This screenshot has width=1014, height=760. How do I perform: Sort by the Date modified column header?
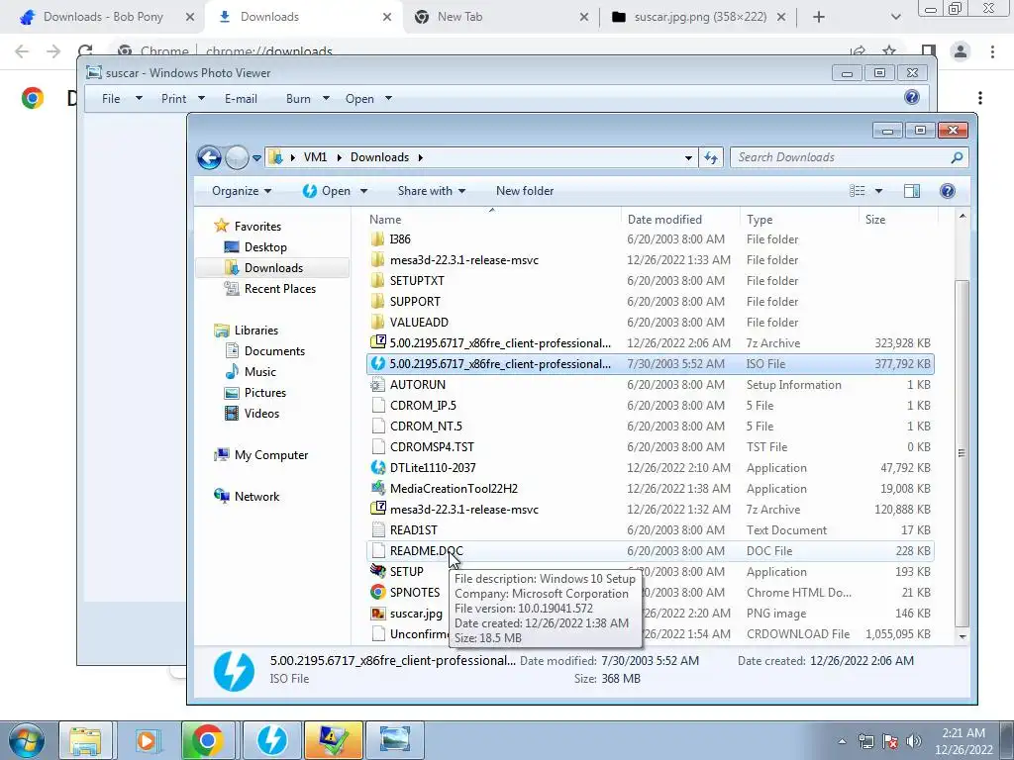tap(679, 219)
